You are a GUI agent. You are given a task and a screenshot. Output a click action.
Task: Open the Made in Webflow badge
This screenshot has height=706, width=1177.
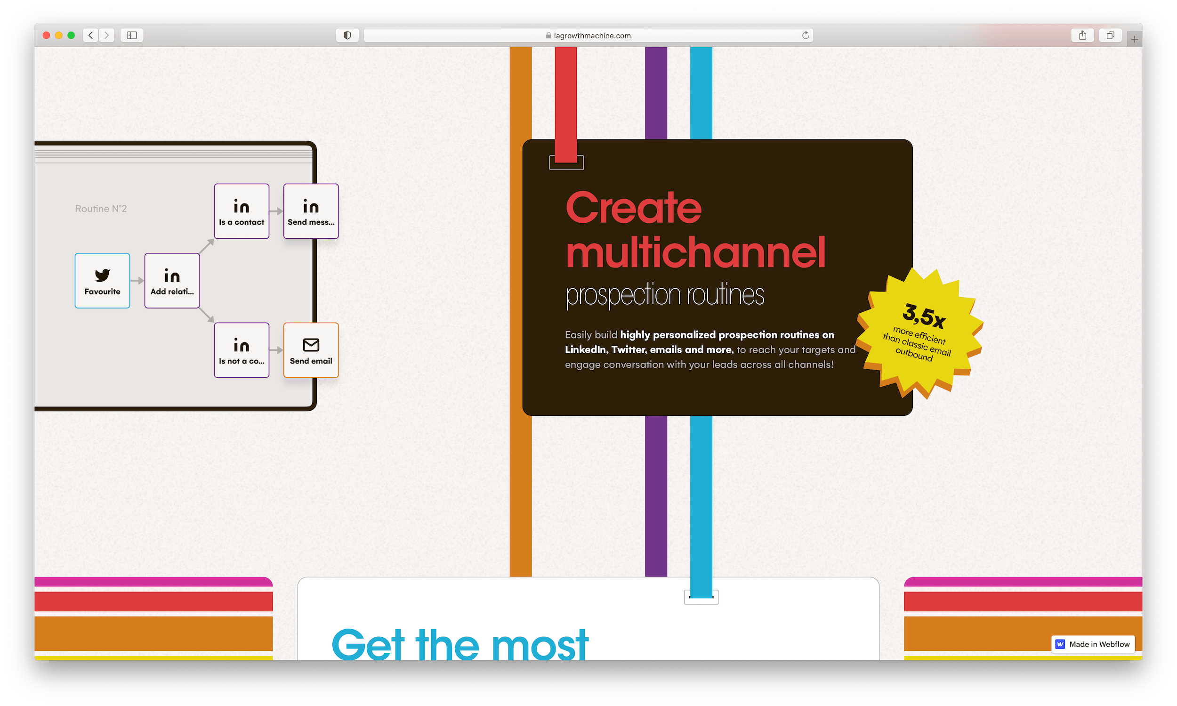[1093, 644]
